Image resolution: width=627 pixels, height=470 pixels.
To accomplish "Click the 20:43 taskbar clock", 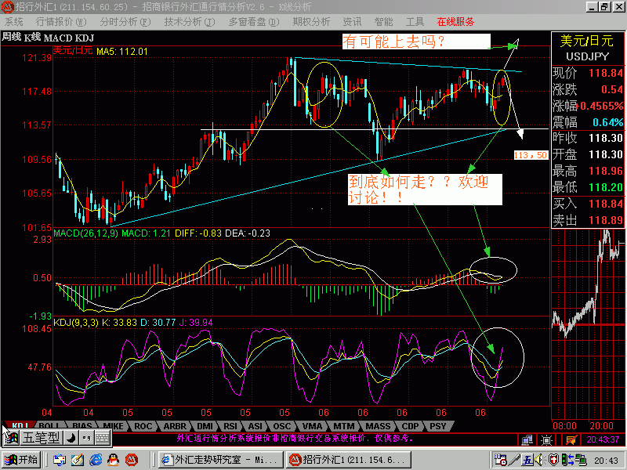I will pos(606,460).
